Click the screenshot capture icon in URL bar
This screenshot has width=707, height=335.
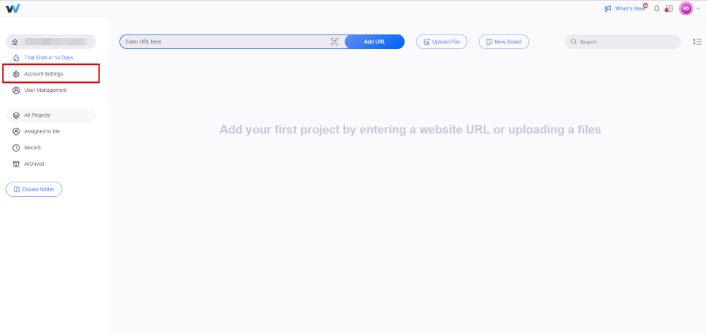click(x=334, y=42)
